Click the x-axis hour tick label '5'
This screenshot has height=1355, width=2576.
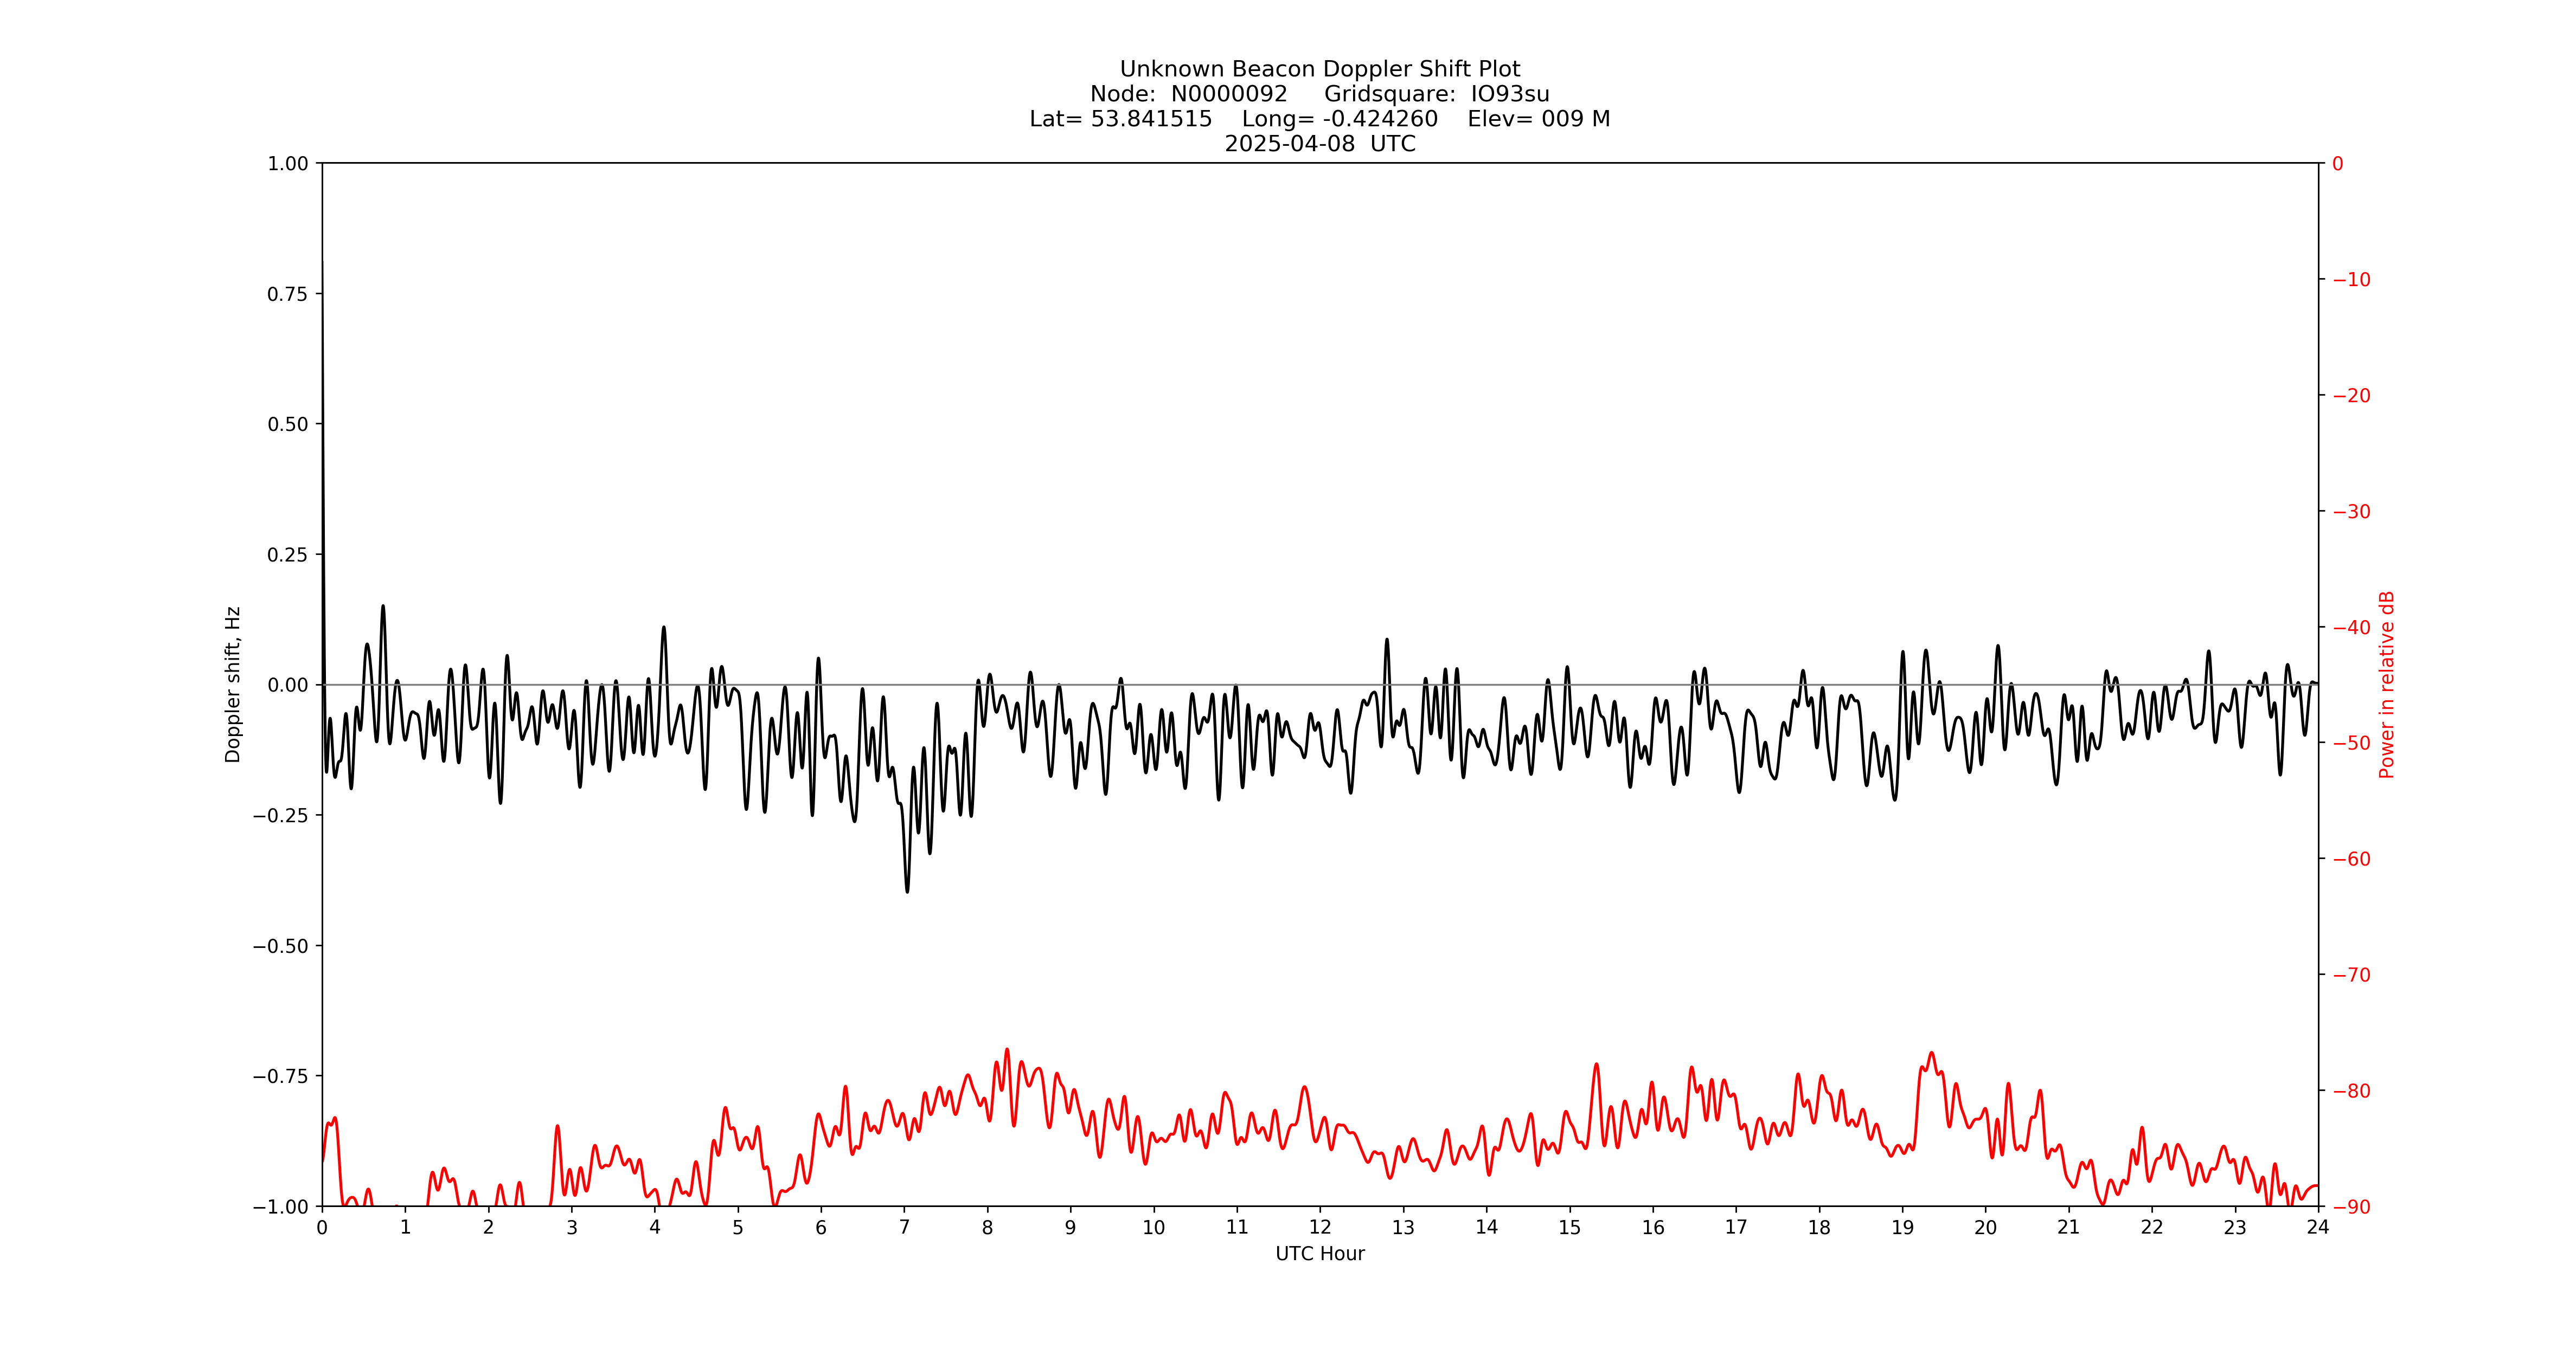pos(738,1228)
